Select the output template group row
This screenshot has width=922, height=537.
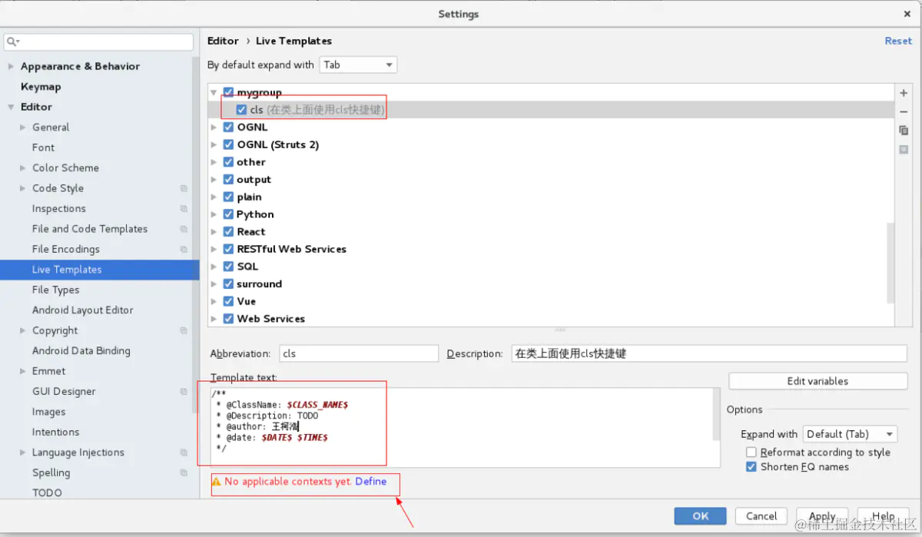tap(551, 180)
